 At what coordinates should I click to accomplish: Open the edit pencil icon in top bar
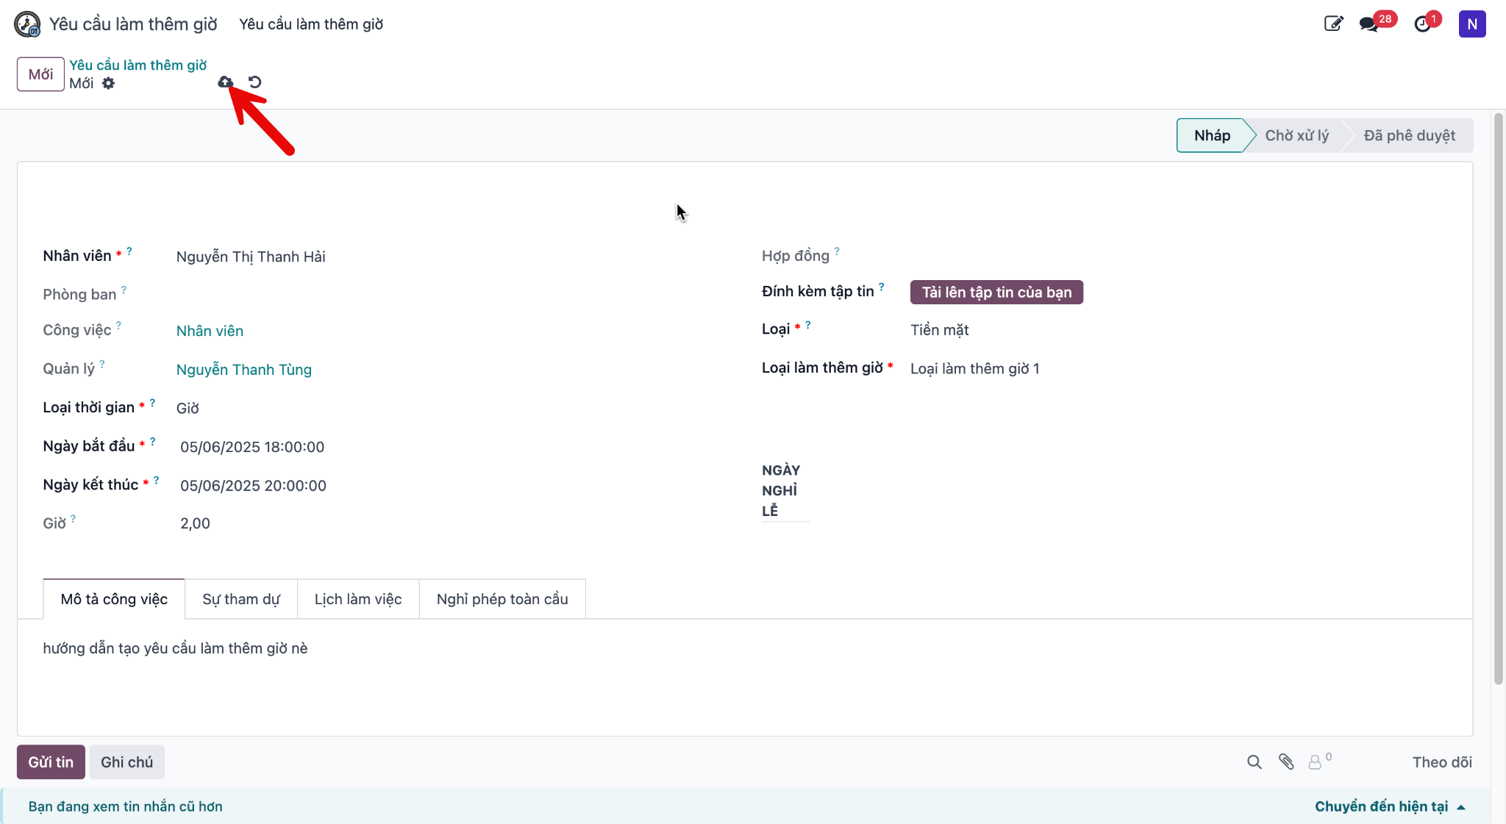coord(1333,24)
